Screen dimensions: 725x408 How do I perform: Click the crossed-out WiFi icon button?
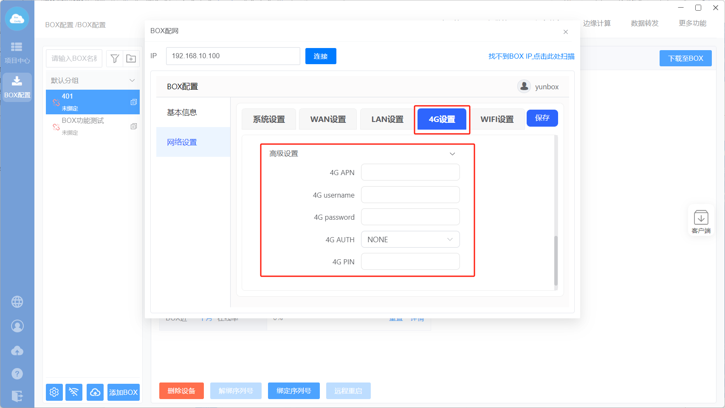click(74, 392)
